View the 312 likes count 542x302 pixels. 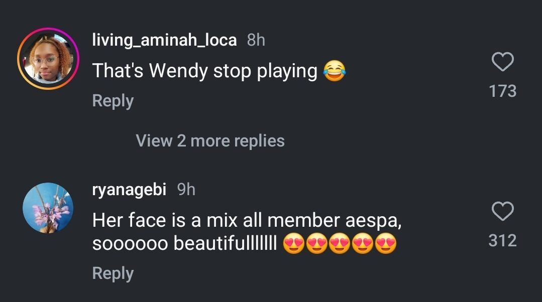(502, 240)
